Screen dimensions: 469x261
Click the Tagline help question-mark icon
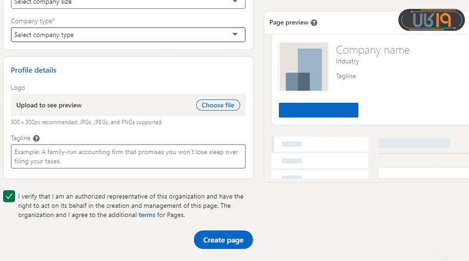click(36, 138)
